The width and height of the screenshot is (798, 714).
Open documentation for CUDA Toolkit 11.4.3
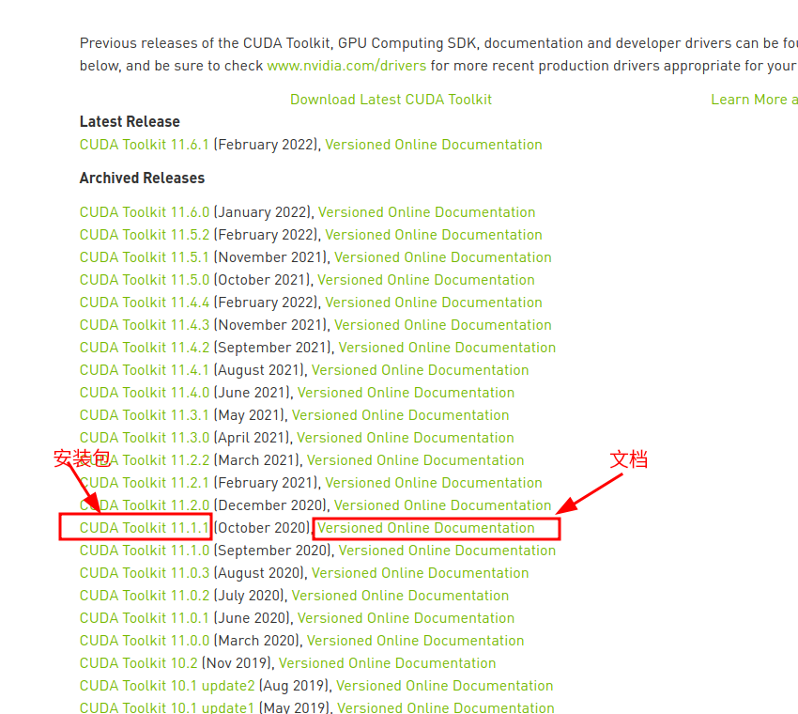pos(443,325)
